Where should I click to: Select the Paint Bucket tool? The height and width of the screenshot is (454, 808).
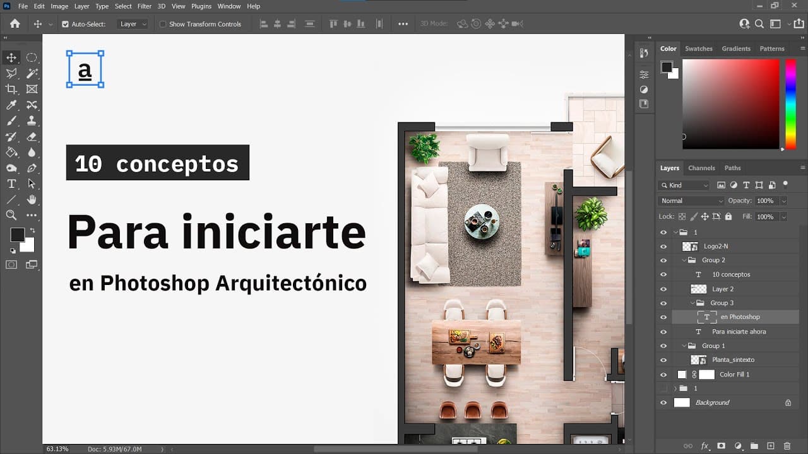(x=11, y=152)
